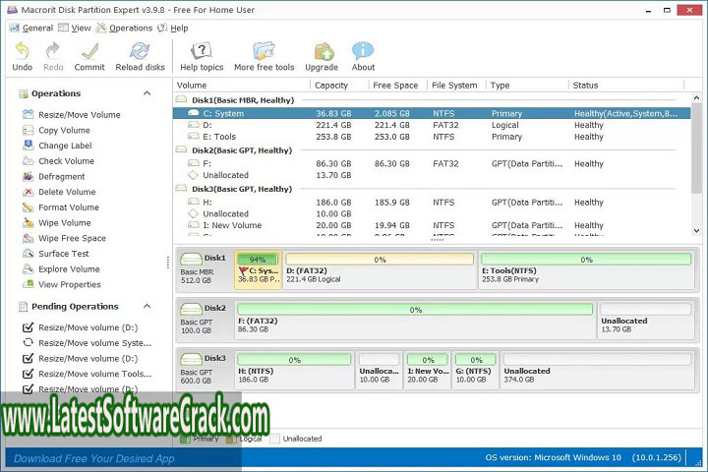
Task: Open the General menu
Action: point(31,28)
